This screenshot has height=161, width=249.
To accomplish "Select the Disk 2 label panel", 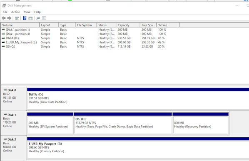I will pos(14,148).
